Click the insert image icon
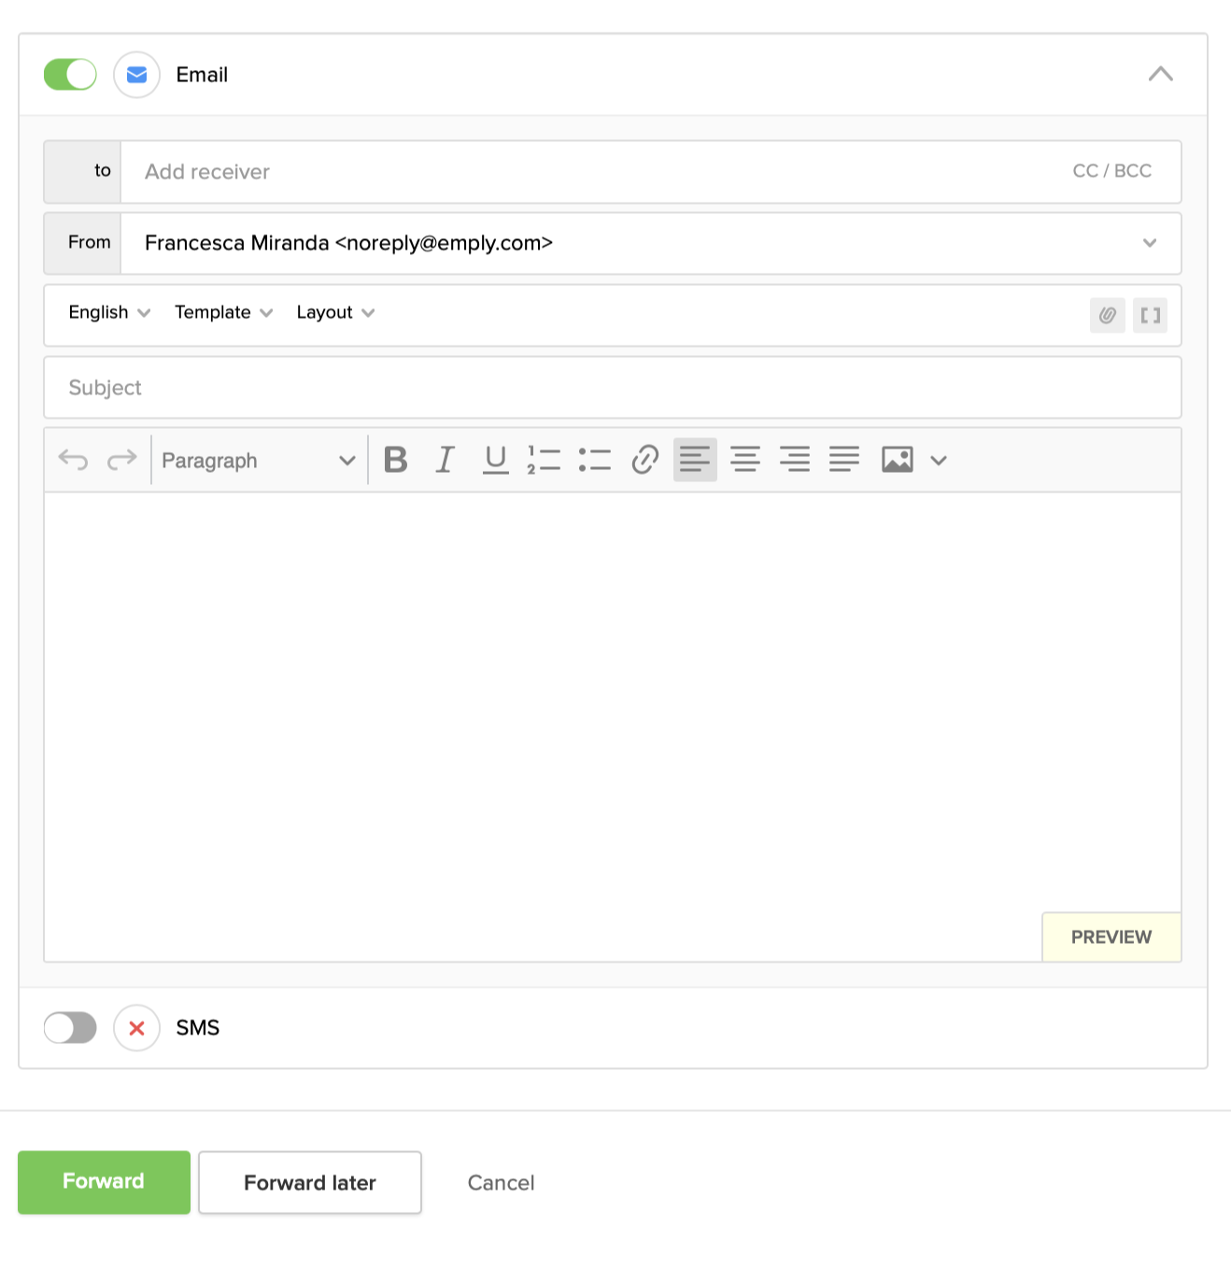This screenshot has width=1231, height=1269. coord(897,460)
